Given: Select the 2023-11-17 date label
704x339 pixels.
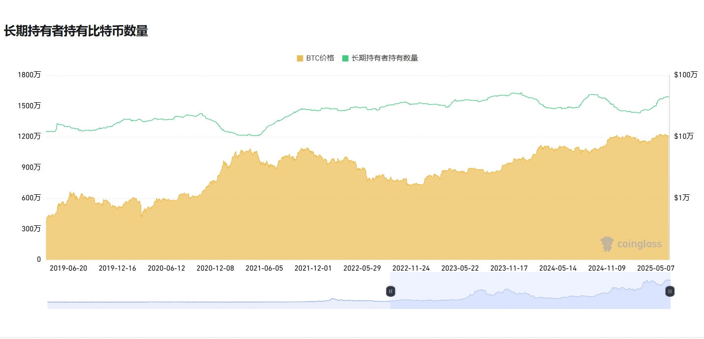Looking at the screenshot, I should tap(509, 268).
